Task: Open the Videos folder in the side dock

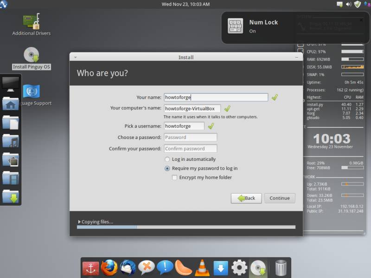Action: coord(10,178)
